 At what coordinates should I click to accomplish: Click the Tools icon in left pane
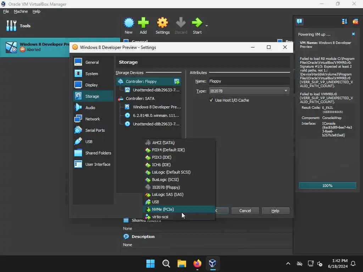11,25
